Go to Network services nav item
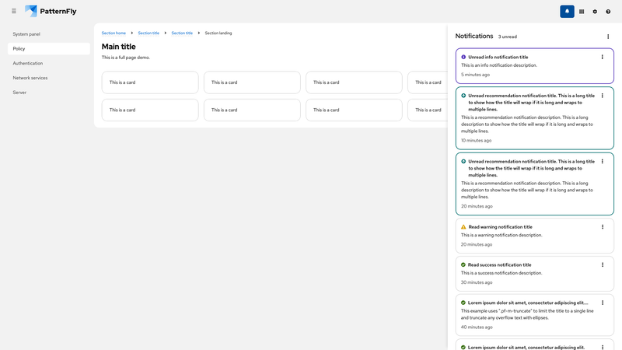Screen dimensions: 622x350 point(30,78)
